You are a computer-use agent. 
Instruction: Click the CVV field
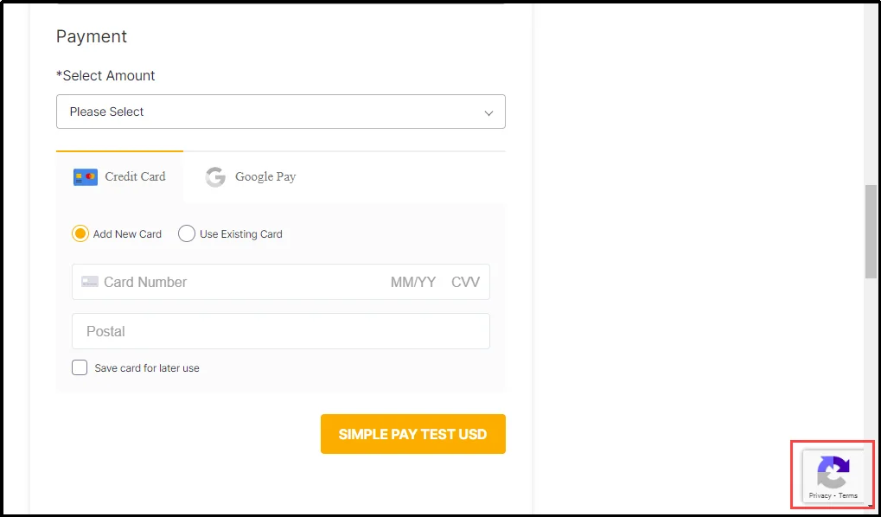point(465,282)
